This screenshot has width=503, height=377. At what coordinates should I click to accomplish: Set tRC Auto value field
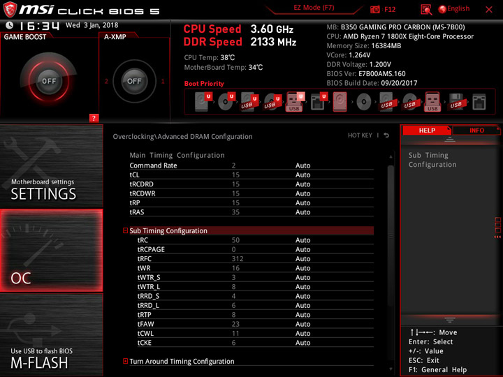click(x=302, y=239)
